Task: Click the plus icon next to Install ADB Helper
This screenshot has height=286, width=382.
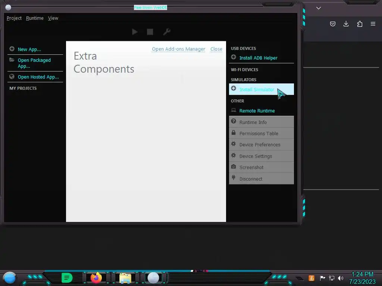Action: (234, 57)
